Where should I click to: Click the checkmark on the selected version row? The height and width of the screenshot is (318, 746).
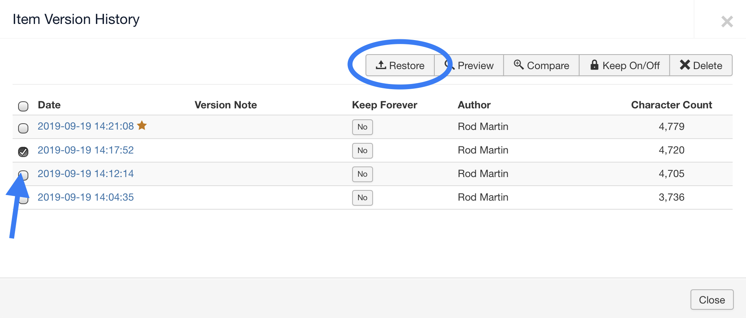point(23,152)
